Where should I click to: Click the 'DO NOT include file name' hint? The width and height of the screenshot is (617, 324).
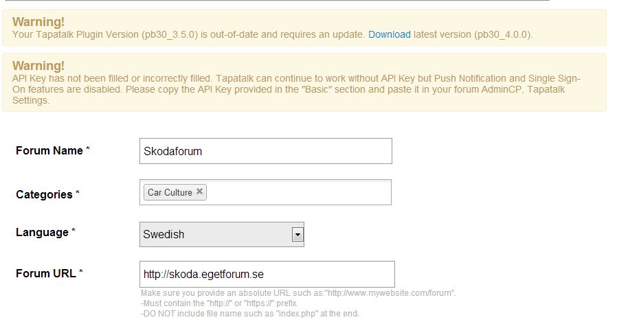pyautogui.click(x=249, y=314)
